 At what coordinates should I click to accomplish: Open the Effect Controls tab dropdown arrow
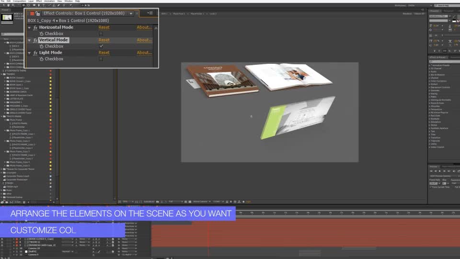pyautogui.click(x=131, y=13)
